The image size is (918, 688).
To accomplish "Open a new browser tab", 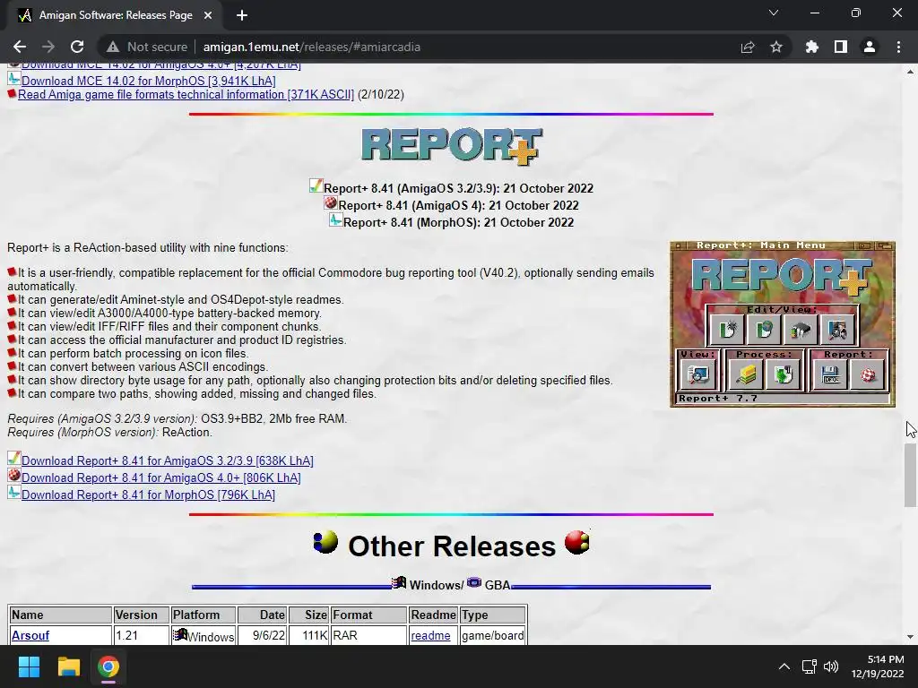I will (x=242, y=15).
